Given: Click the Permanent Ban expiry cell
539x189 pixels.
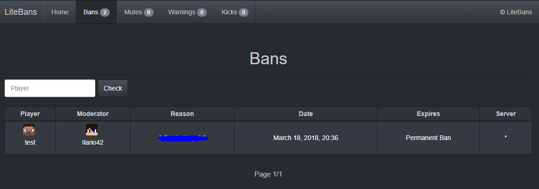Looking at the screenshot, I should pyautogui.click(x=428, y=138).
